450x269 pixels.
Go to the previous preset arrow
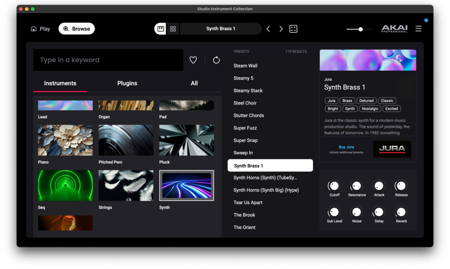[268, 29]
